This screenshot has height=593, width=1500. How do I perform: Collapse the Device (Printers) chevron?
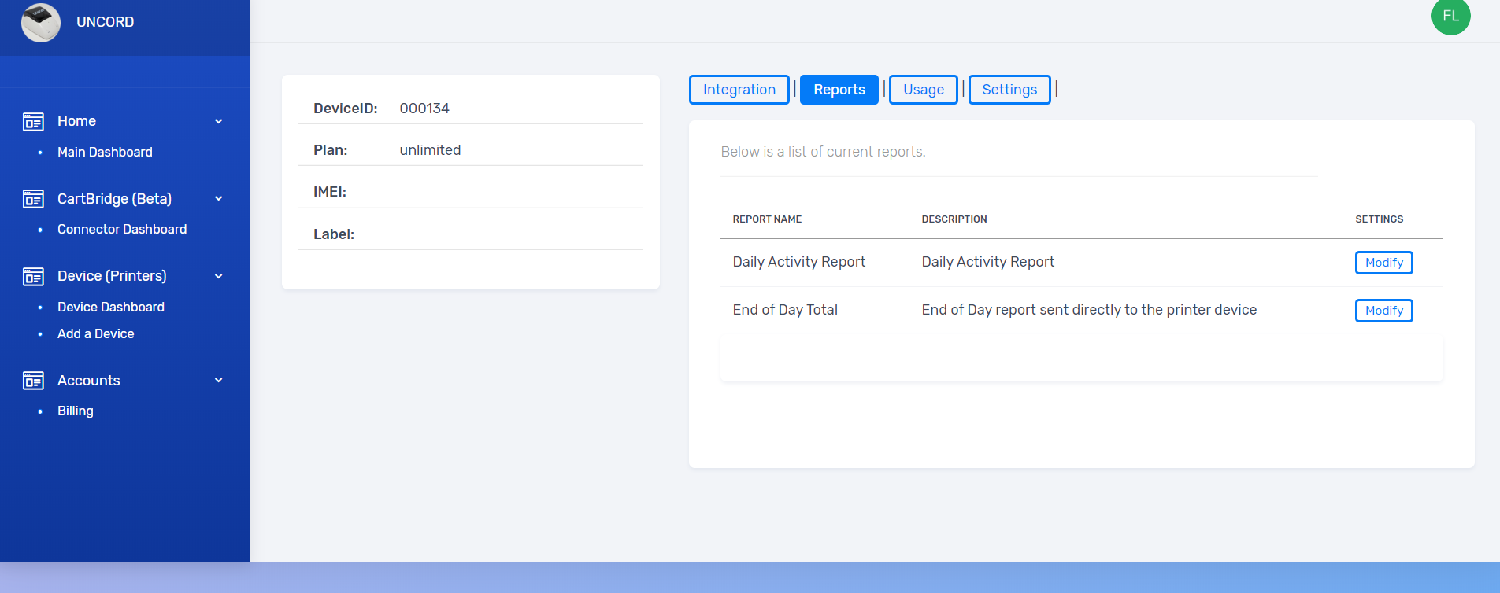pyautogui.click(x=219, y=277)
